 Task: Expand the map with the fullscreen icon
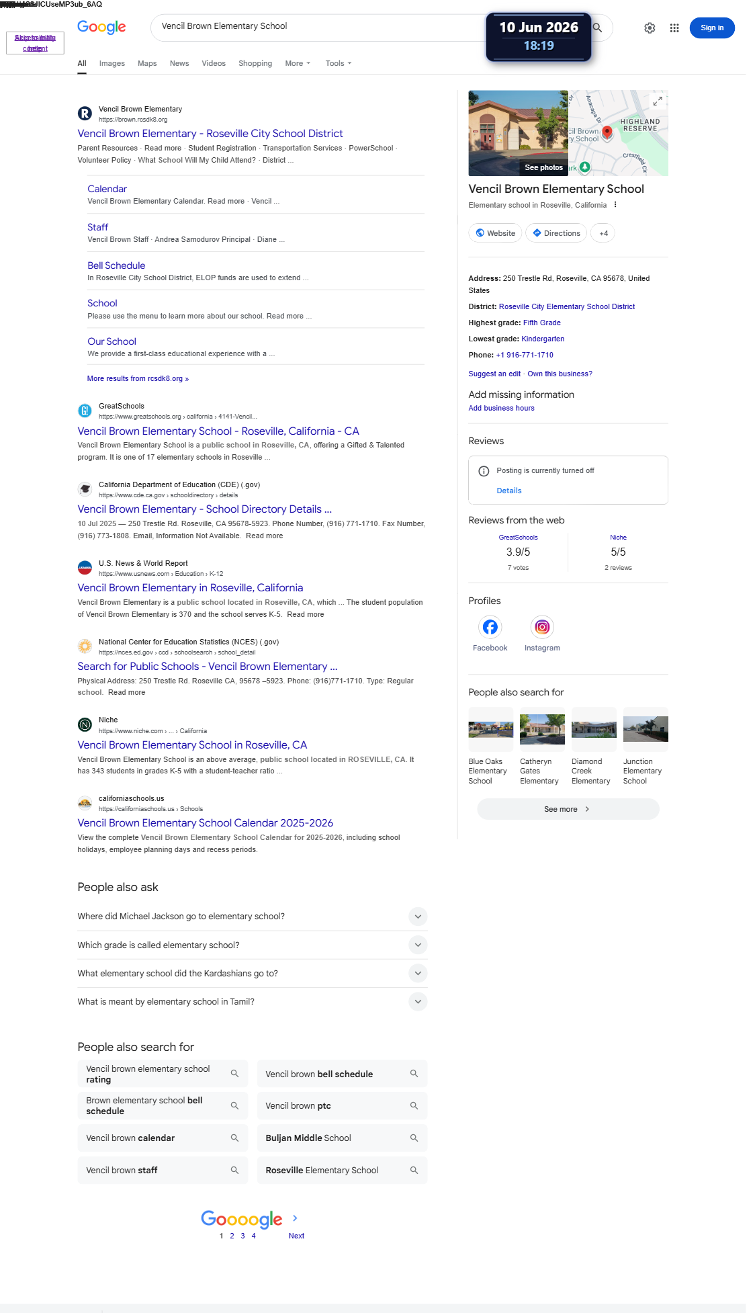[x=658, y=101]
